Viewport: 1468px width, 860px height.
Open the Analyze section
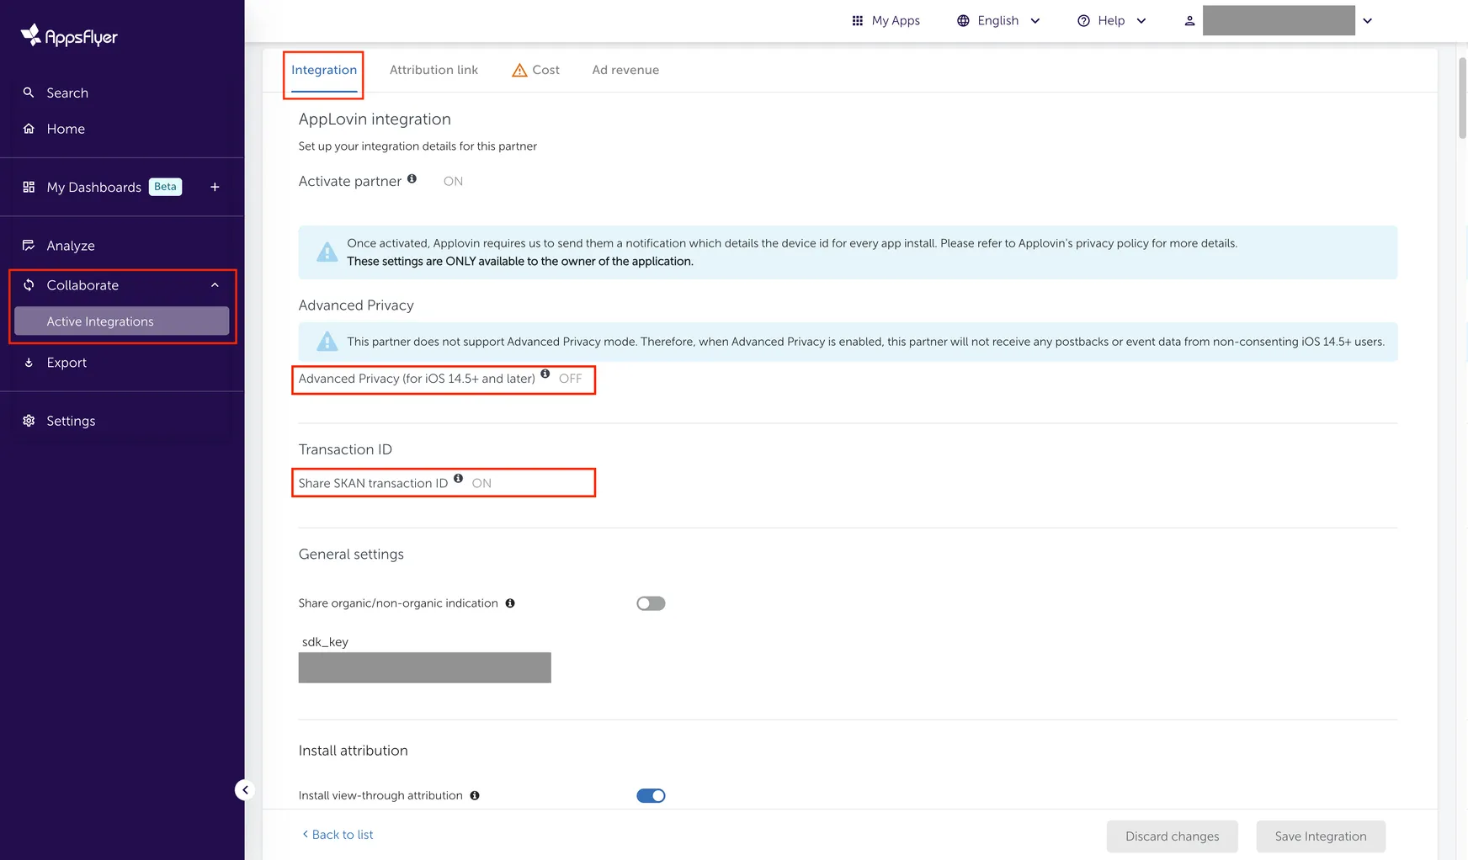tap(71, 245)
